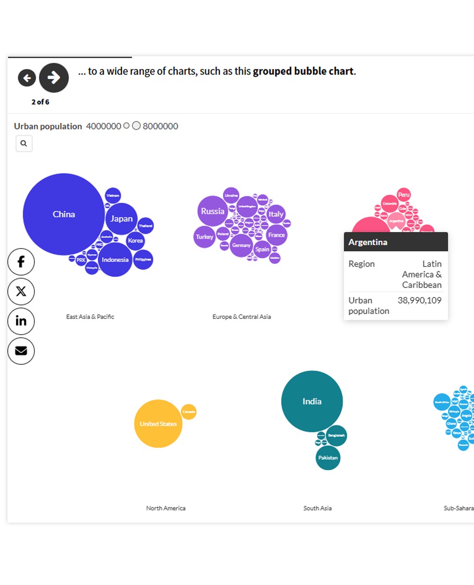This screenshot has width=474, height=585.
Task: Click the Pakistan bubble
Action: pos(328,458)
